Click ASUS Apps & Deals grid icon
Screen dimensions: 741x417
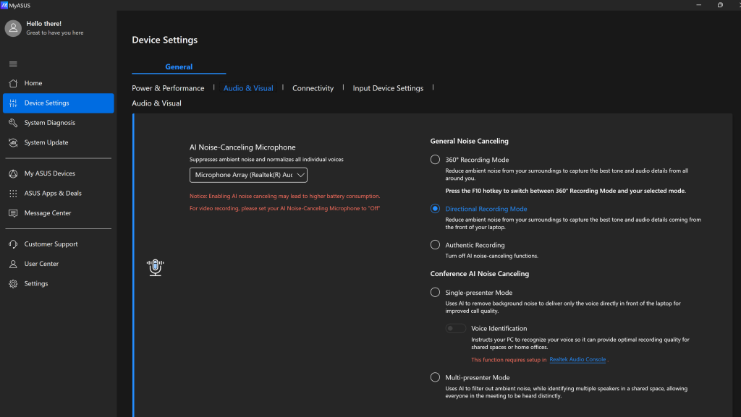pos(12,194)
